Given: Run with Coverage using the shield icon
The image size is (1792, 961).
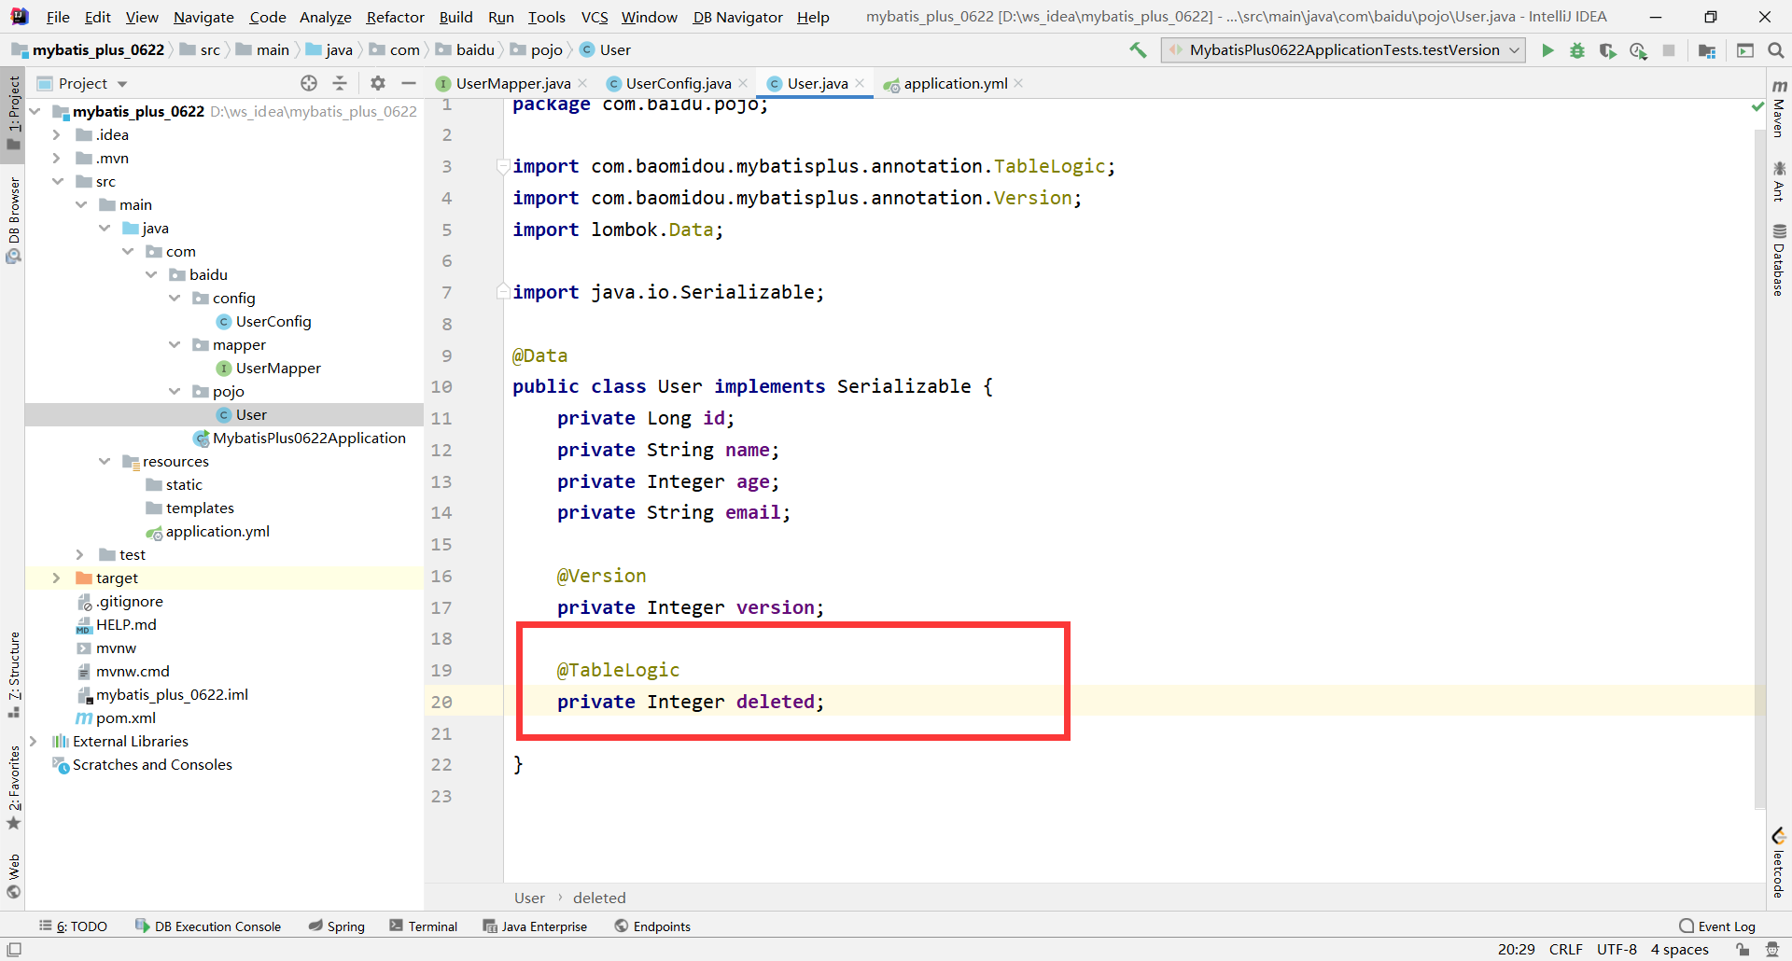Looking at the screenshot, I should 1607,50.
